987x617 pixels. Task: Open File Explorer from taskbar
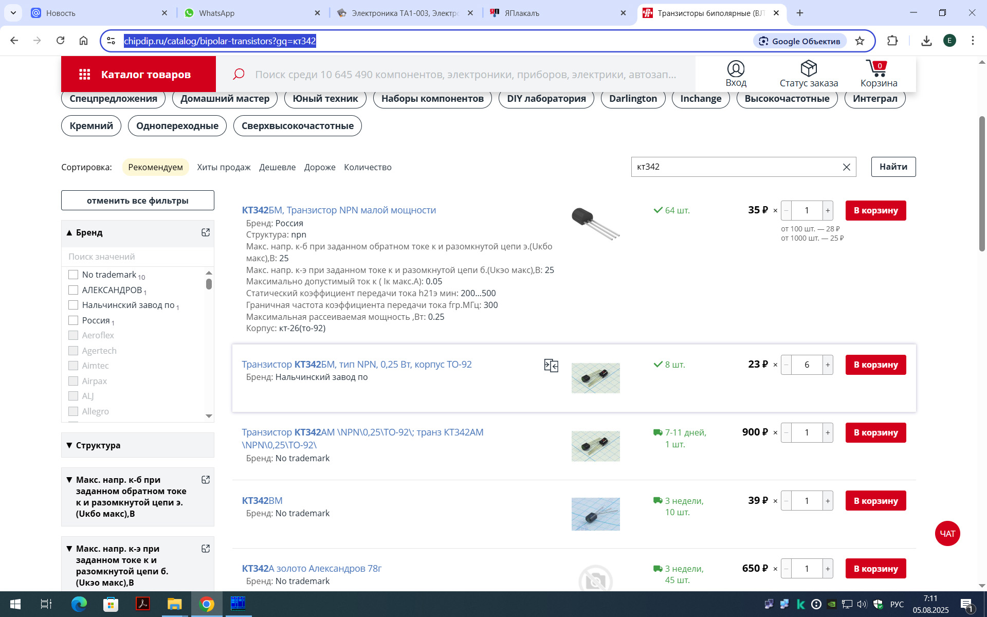point(175,604)
